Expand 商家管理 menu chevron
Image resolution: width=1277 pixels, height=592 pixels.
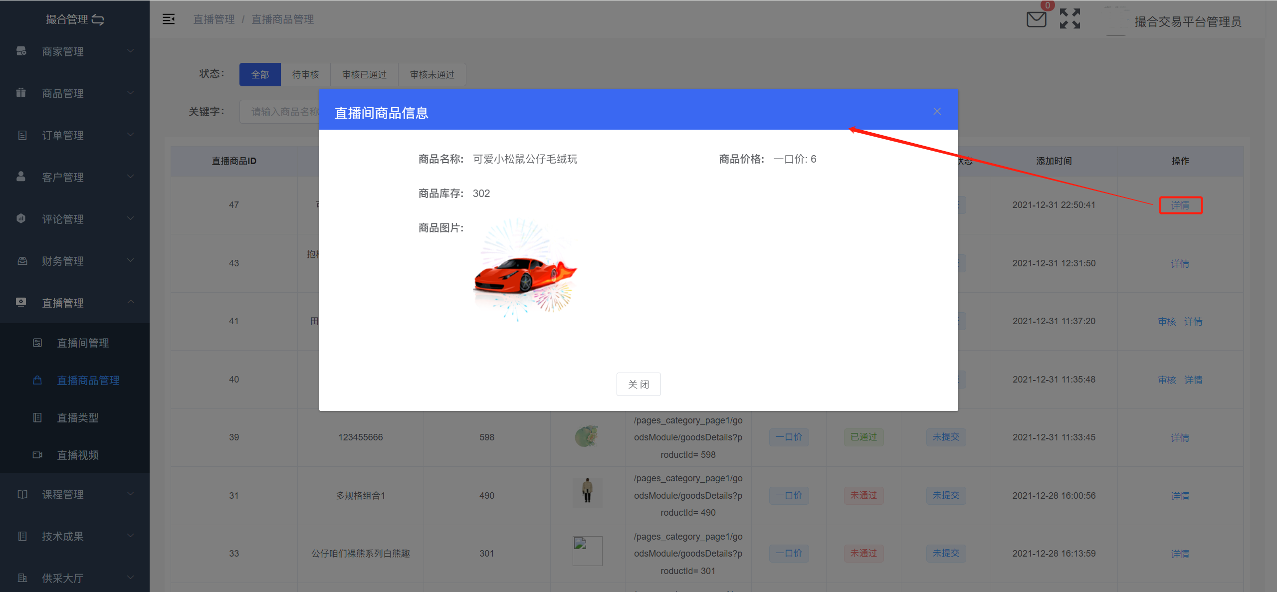point(130,51)
